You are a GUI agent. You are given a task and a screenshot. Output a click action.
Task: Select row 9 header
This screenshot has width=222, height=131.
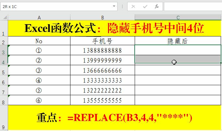coord(4,117)
